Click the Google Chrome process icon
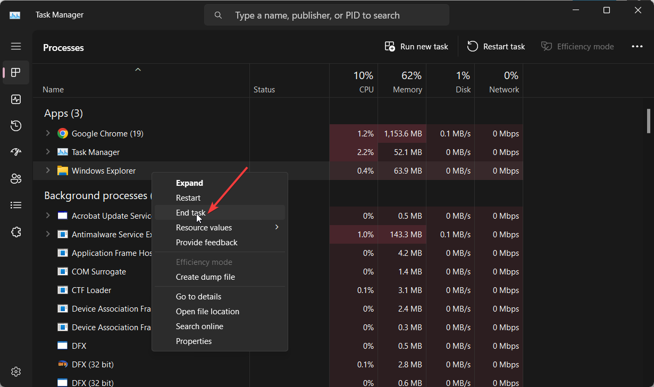Image resolution: width=654 pixels, height=387 pixels. click(63, 134)
